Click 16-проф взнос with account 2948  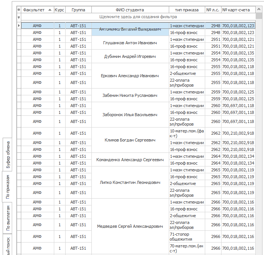click(x=187, y=33)
